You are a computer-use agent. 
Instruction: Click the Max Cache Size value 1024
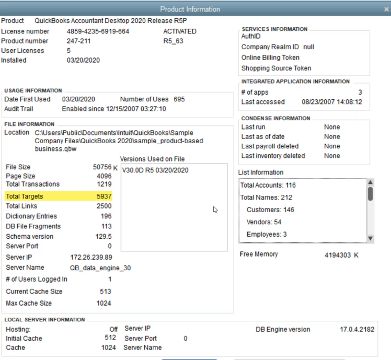pyautogui.click(x=103, y=304)
